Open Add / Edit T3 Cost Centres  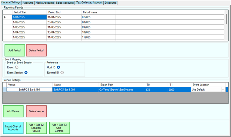pyautogui.click(x=59, y=128)
